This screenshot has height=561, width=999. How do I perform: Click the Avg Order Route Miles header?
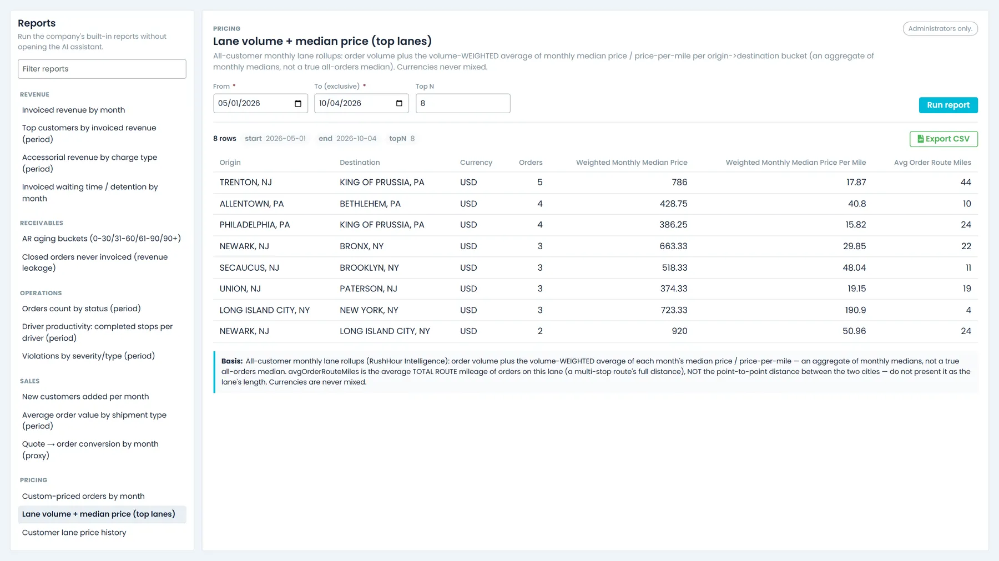[x=932, y=163]
